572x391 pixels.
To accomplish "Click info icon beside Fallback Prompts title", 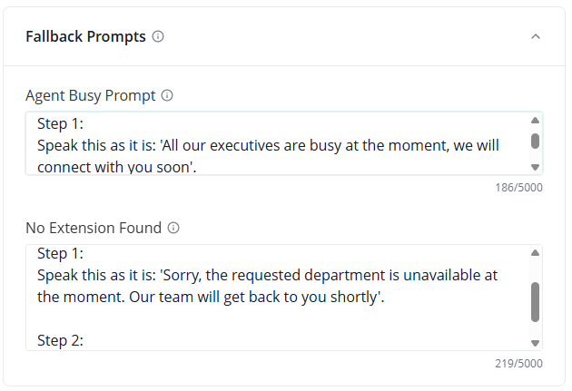I will pyautogui.click(x=158, y=37).
